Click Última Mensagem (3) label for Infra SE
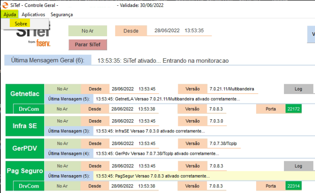This screenshot has height=193, width=315. click(x=69, y=131)
